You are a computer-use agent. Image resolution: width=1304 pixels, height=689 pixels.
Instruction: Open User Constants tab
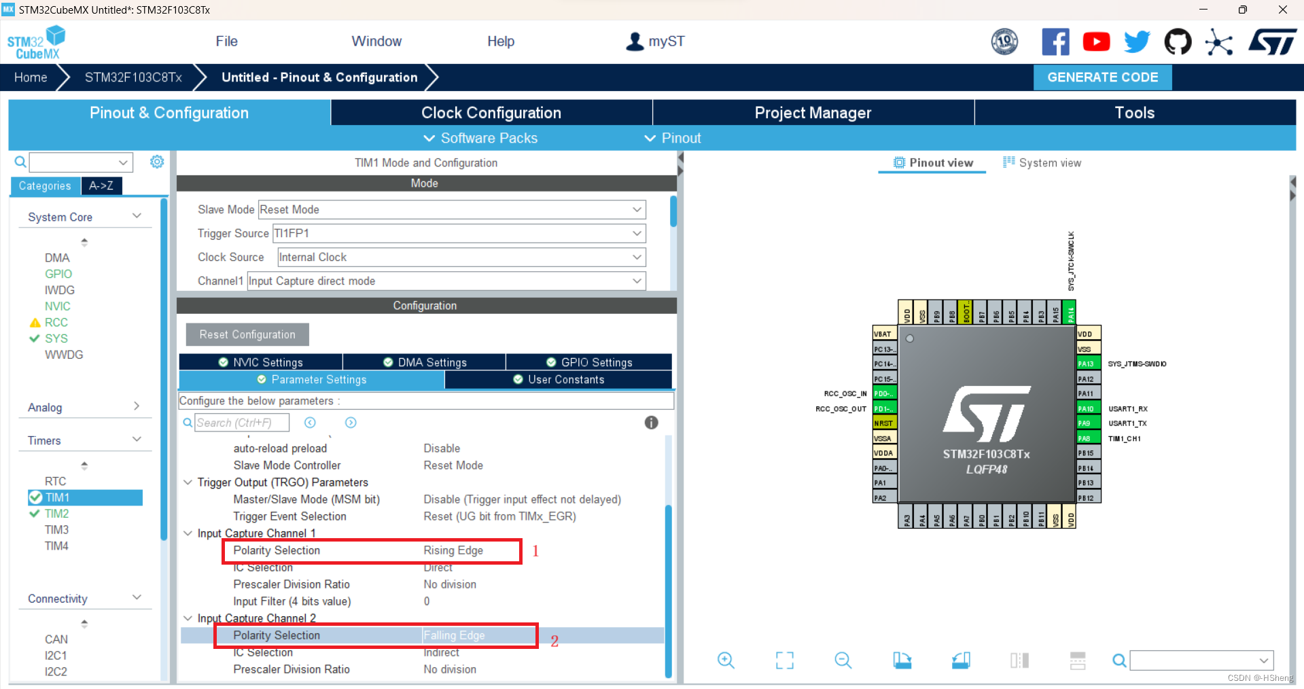tap(559, 380)
